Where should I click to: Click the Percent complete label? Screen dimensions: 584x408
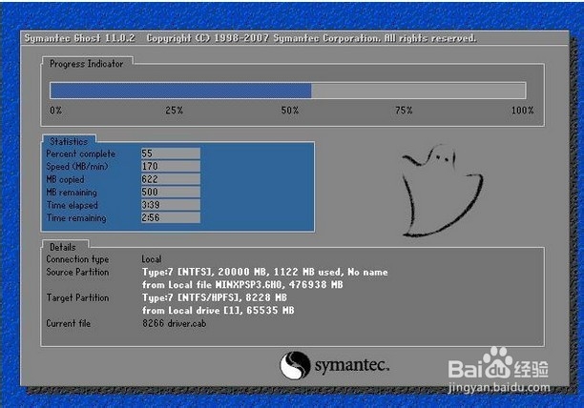click(x=80, y=153)
